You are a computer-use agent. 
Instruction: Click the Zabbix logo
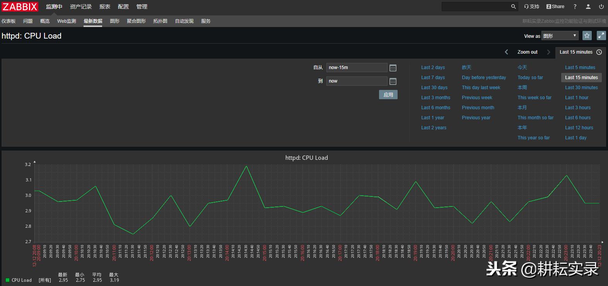pos(20,7)
